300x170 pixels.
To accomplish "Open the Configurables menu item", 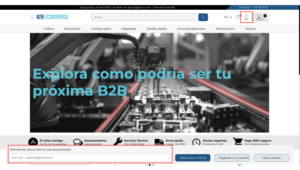I will (101, 29).
